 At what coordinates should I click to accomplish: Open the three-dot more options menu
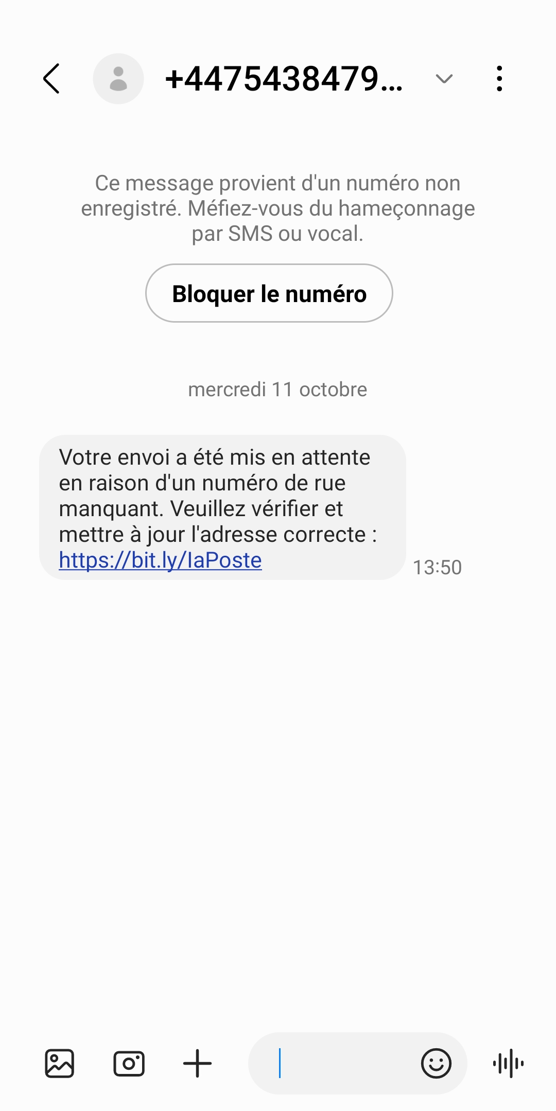click(499, 79)
